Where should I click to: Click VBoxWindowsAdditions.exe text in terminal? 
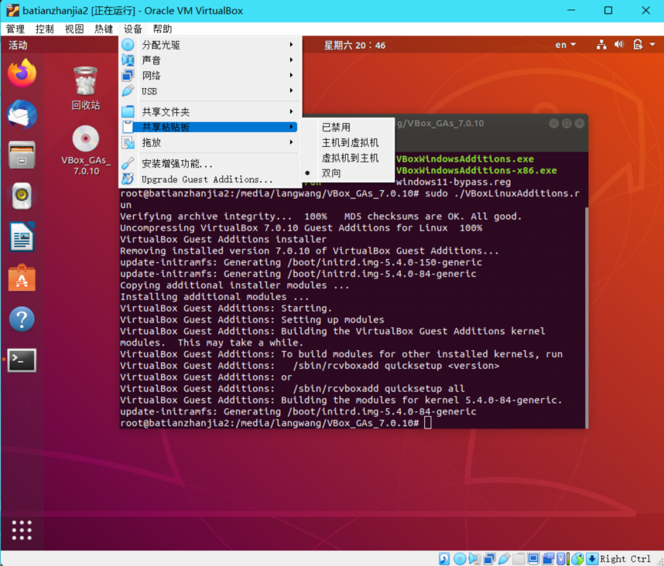pyautogui.click(x=465, y=159)
